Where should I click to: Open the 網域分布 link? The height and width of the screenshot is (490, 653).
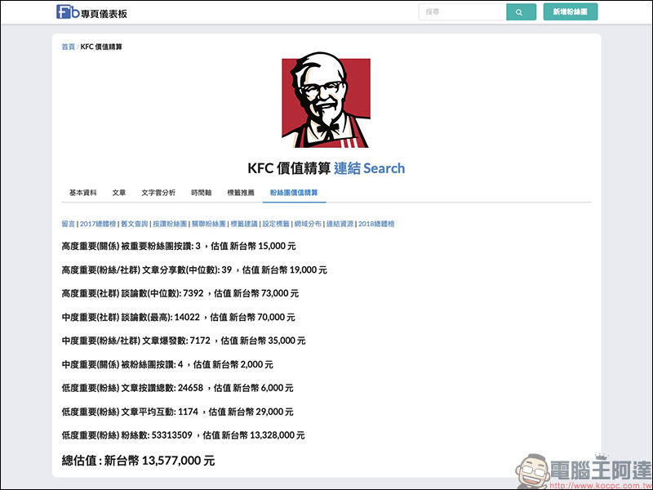[x=308, y=224]
